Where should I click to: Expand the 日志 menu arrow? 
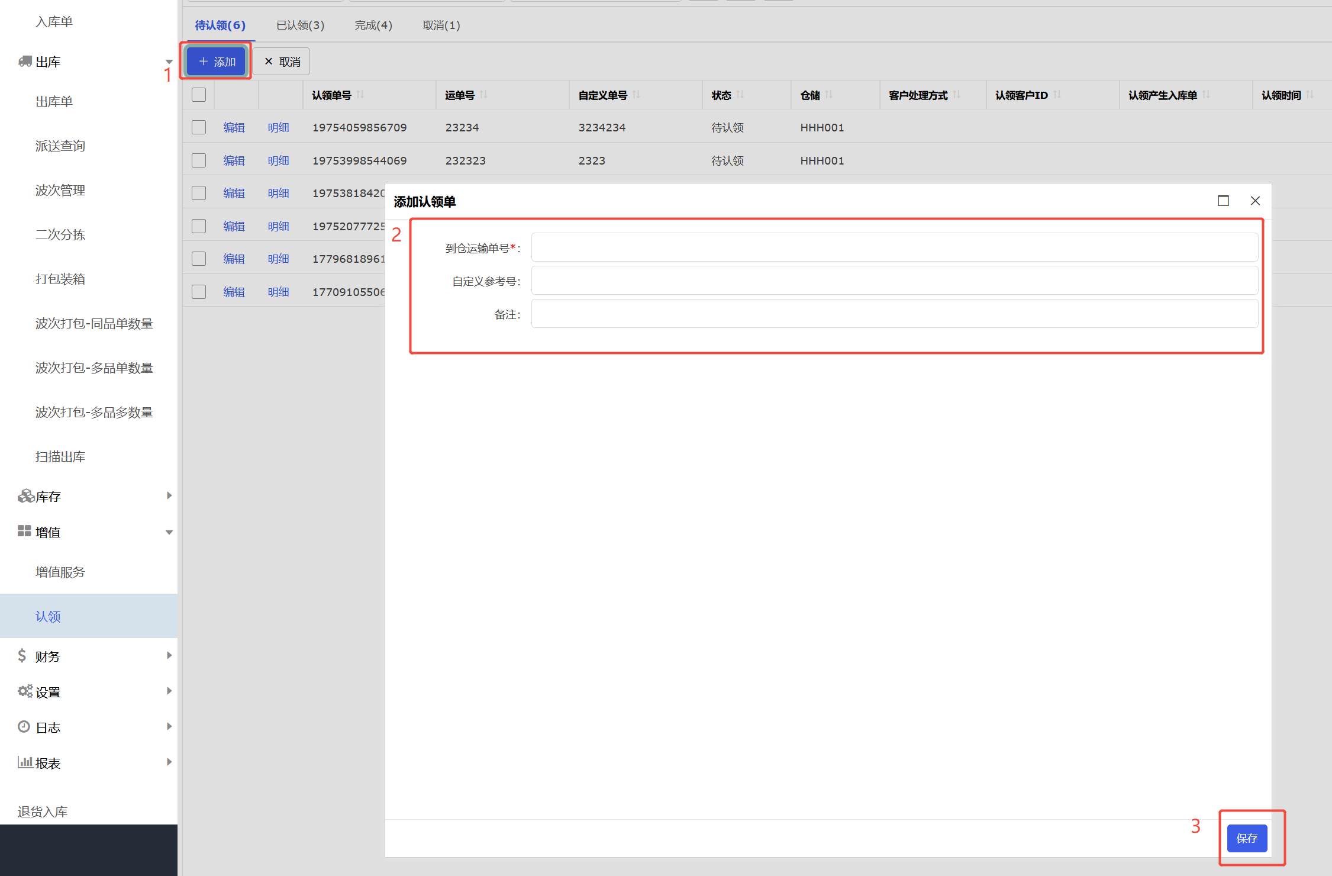[x=169, y=726]
